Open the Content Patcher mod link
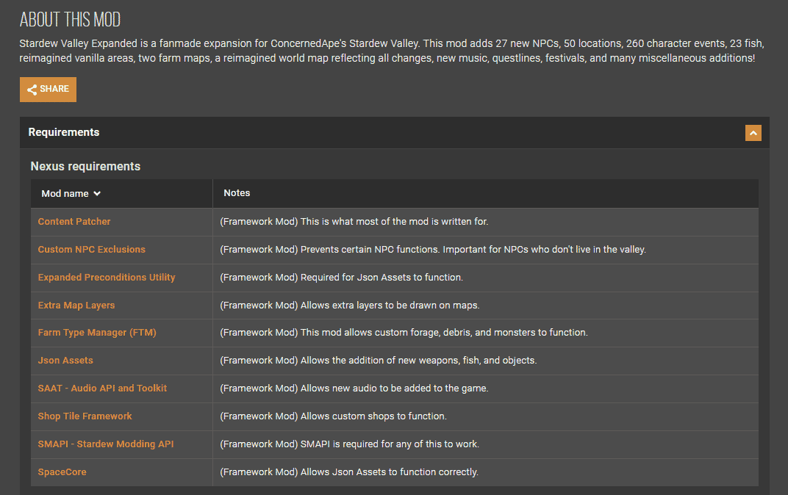Viewport: 788px width, 495px height. (x=74, y=222)
